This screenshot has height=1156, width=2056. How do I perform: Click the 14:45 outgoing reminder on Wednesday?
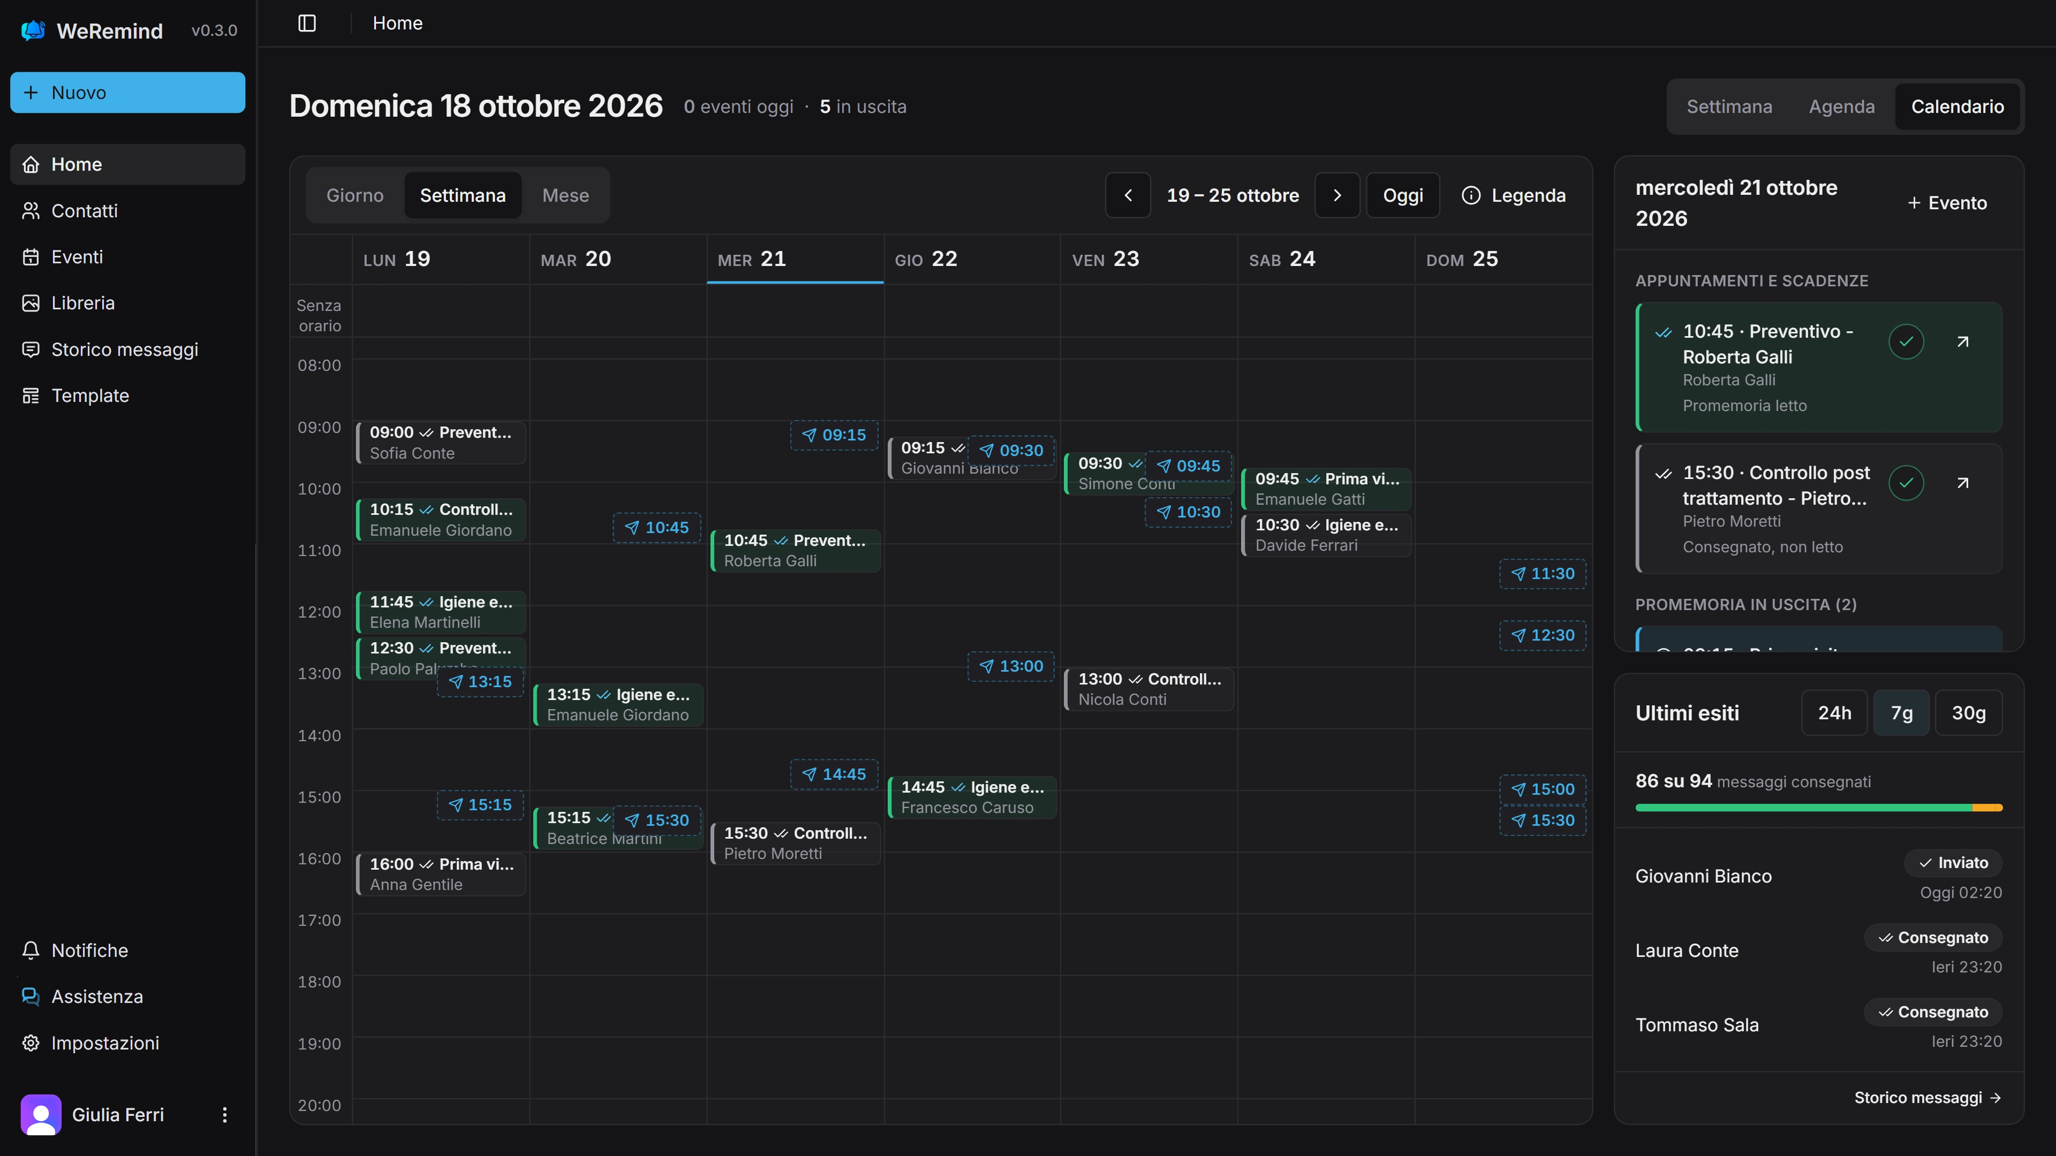(834, 774)
